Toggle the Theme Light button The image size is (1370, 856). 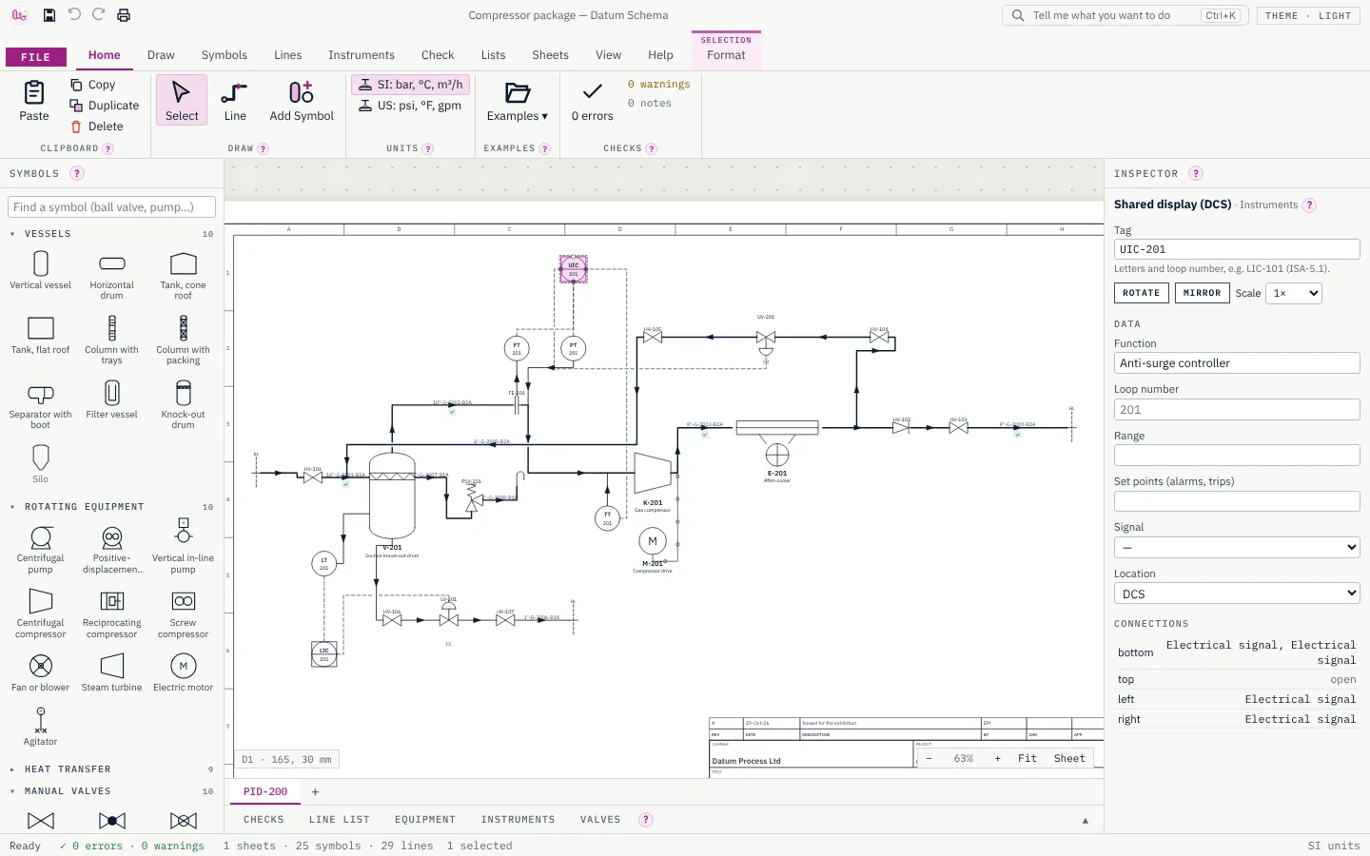point(1308,15)
